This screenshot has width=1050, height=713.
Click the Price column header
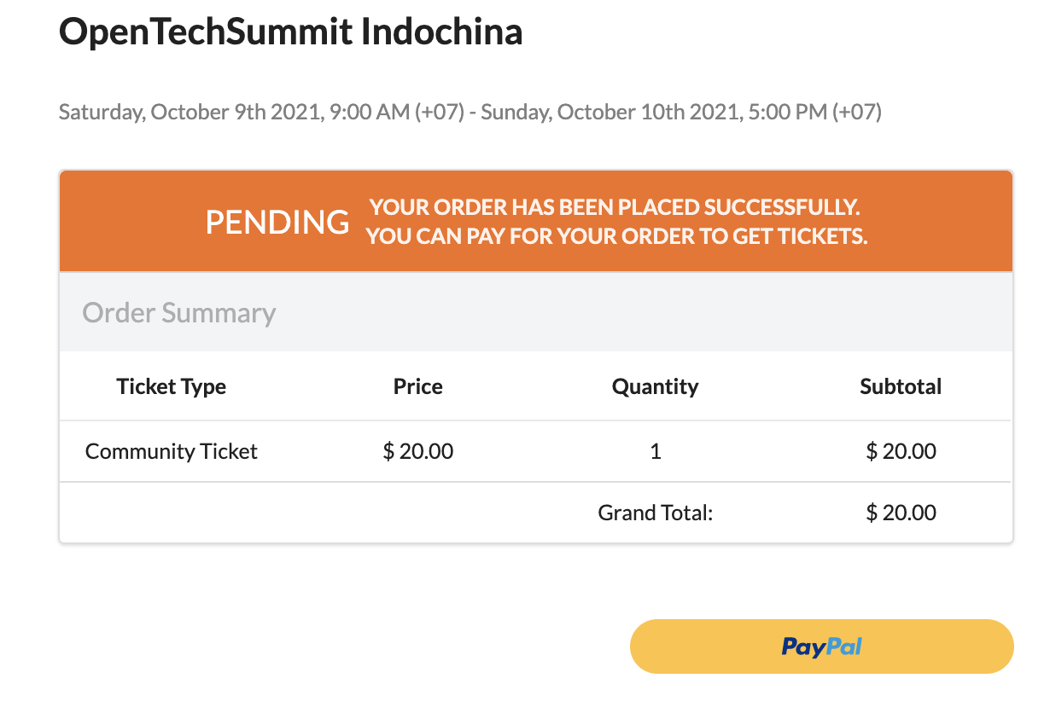tap(418, 386)
